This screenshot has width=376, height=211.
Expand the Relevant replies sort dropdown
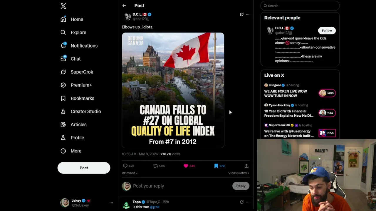(x=130, y=173)
